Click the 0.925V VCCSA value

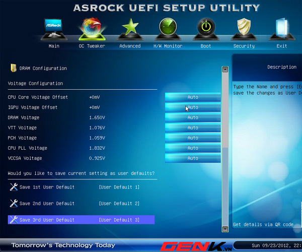[97, 158]
